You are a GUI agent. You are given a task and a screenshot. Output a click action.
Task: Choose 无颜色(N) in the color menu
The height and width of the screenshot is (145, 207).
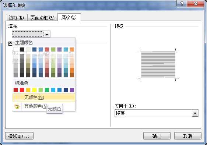click(44, 98)
